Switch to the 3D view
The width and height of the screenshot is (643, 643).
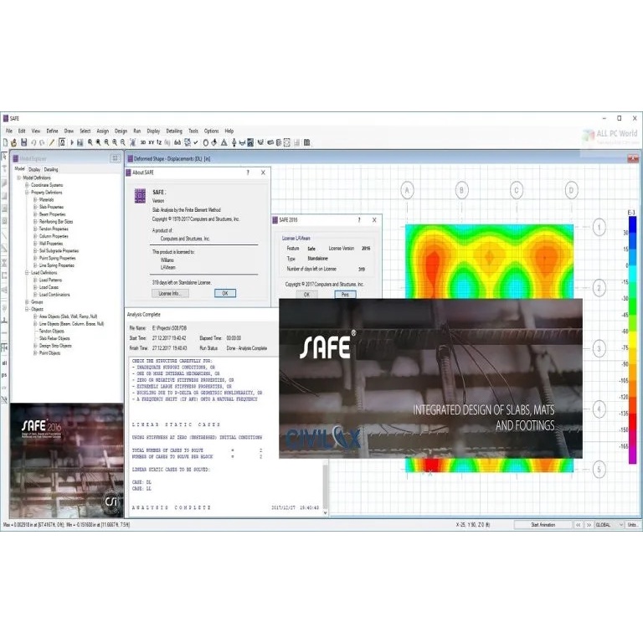tap(143, 142)
